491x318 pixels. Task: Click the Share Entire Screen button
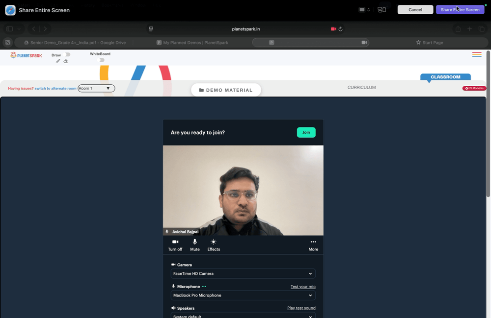[x=460, y=10]
